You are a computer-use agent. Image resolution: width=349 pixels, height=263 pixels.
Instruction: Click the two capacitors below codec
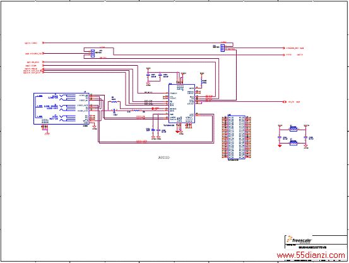[156, 130]
